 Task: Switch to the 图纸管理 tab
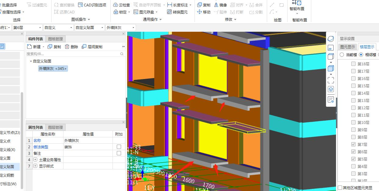[55, 39]
